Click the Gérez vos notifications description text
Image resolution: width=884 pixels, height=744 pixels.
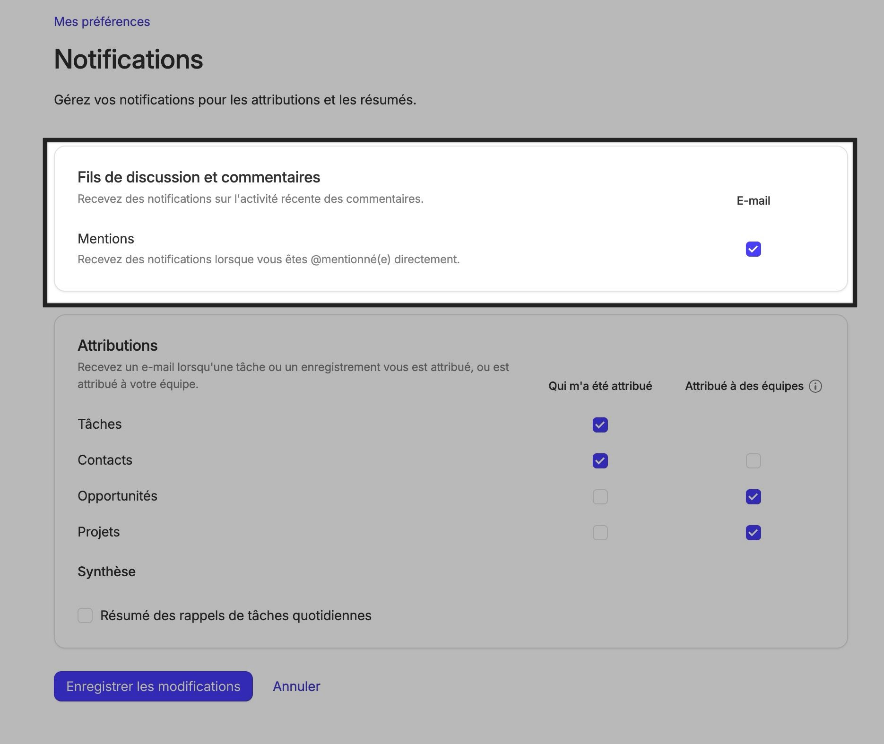(235, 100)
